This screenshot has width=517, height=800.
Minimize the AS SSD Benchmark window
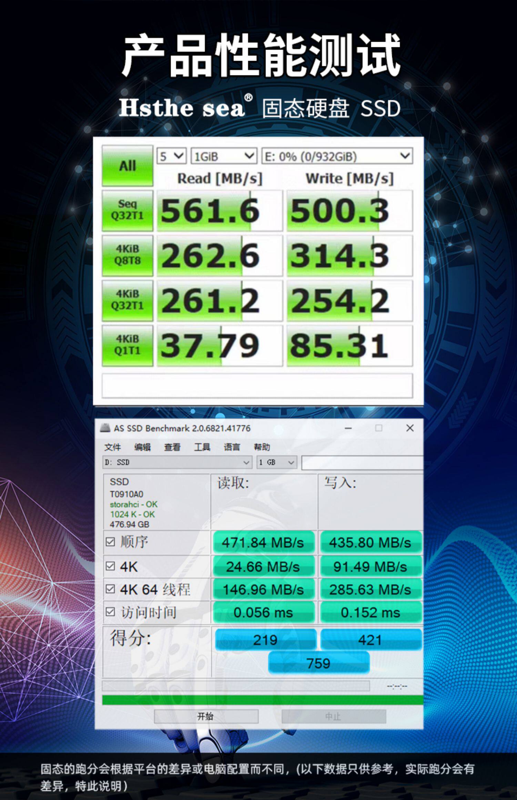point(348,428)
